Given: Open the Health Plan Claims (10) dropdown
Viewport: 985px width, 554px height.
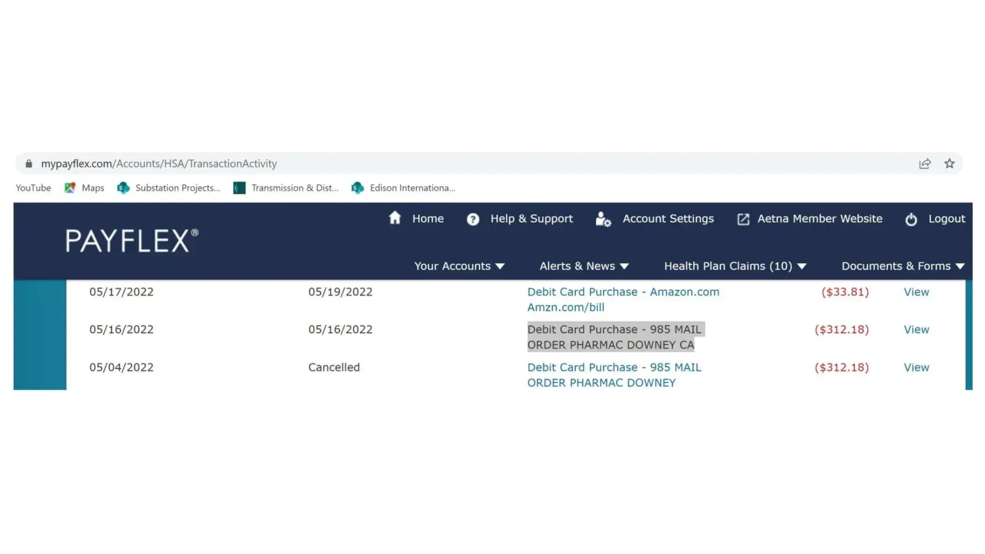Looking at the screenshot, I should point(735,266).
